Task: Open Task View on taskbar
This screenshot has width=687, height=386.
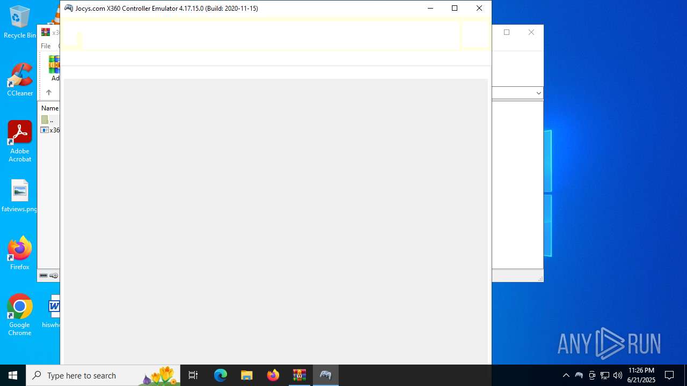Action: [193, 375]
